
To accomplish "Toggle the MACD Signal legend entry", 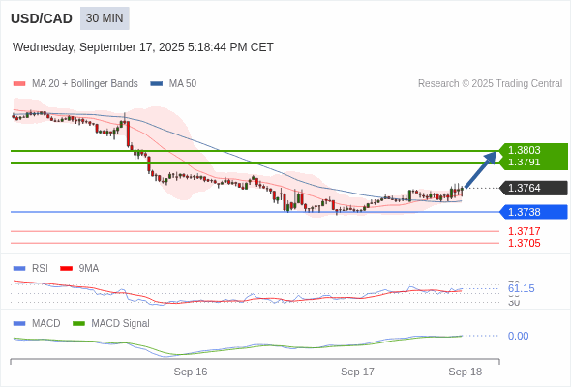I will pos(111,324).
